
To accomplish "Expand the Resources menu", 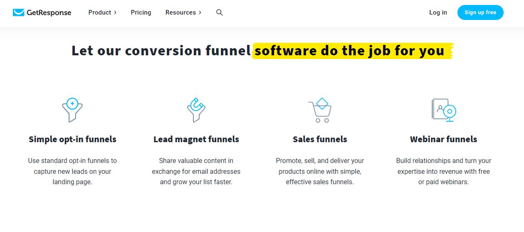I will [183, 12].
